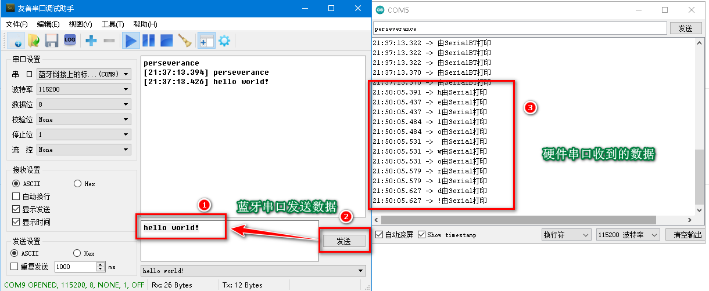Click the COM5 vertical scrollbar thumb

tap(700, 176)
